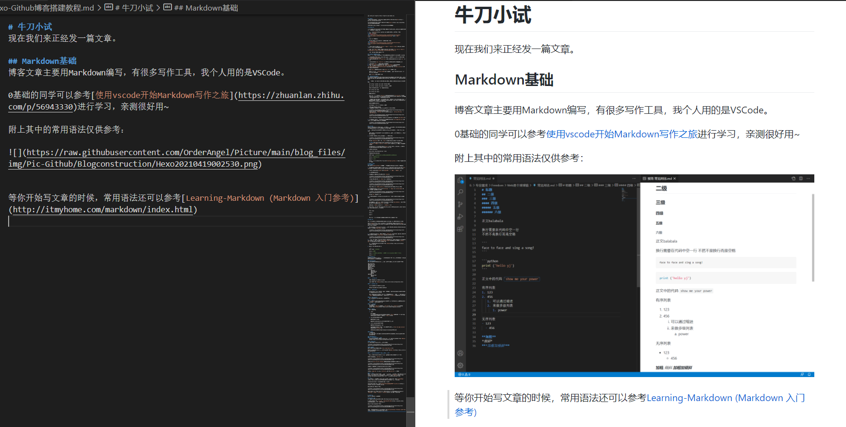Click the editor vertical scrollbar thumb

(x=411, y=412)
